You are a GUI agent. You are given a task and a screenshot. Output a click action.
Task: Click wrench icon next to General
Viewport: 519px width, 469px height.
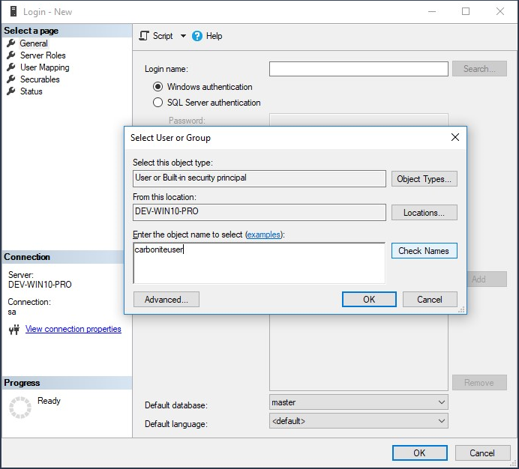click(11, 43)
